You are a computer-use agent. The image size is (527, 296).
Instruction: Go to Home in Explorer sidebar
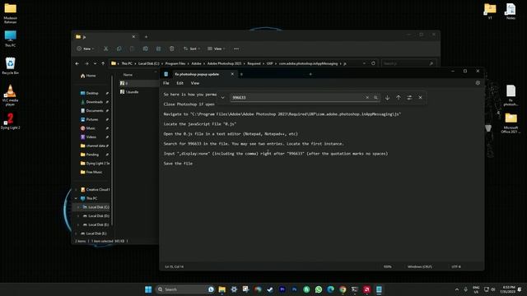click(88, 76)
